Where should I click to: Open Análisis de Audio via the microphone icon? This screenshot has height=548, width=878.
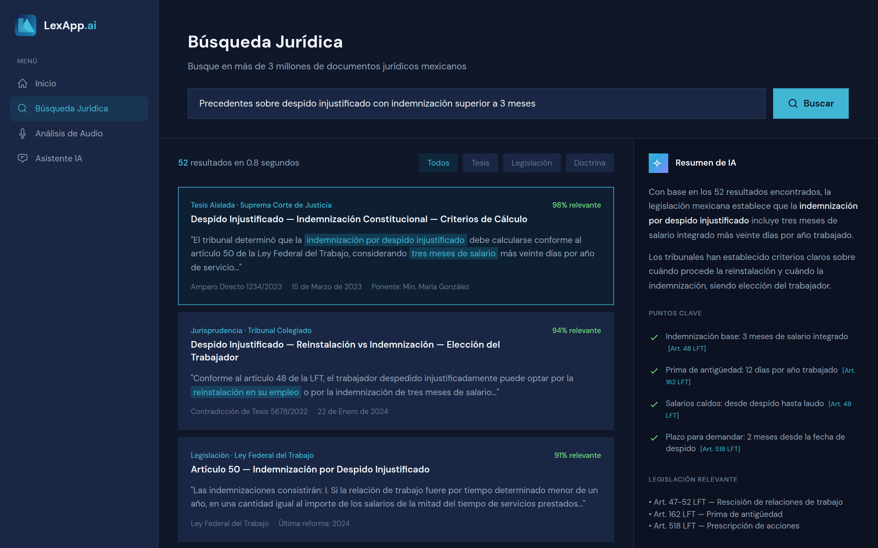click(x=23, y=133)
